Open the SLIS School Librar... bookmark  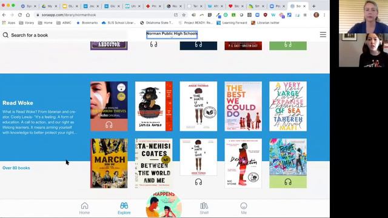(119, 23)
